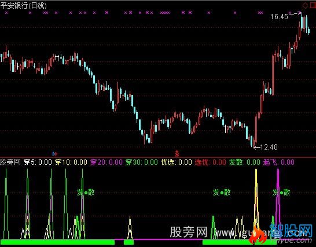The width and height of the screenshot is (316, 247).
Task: Click the 穿5: 0.00 indicator value
Action: [x=38, y=162]
